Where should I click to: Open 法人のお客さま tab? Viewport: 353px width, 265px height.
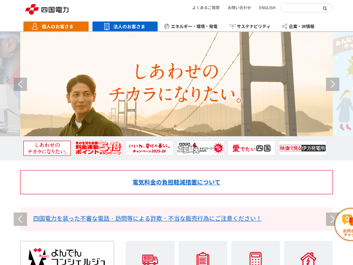[x=125, y=26]
